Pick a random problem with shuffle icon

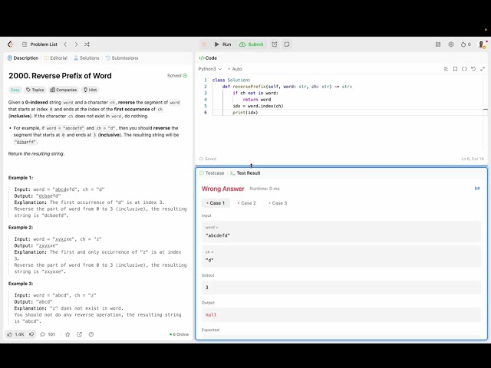87,44
